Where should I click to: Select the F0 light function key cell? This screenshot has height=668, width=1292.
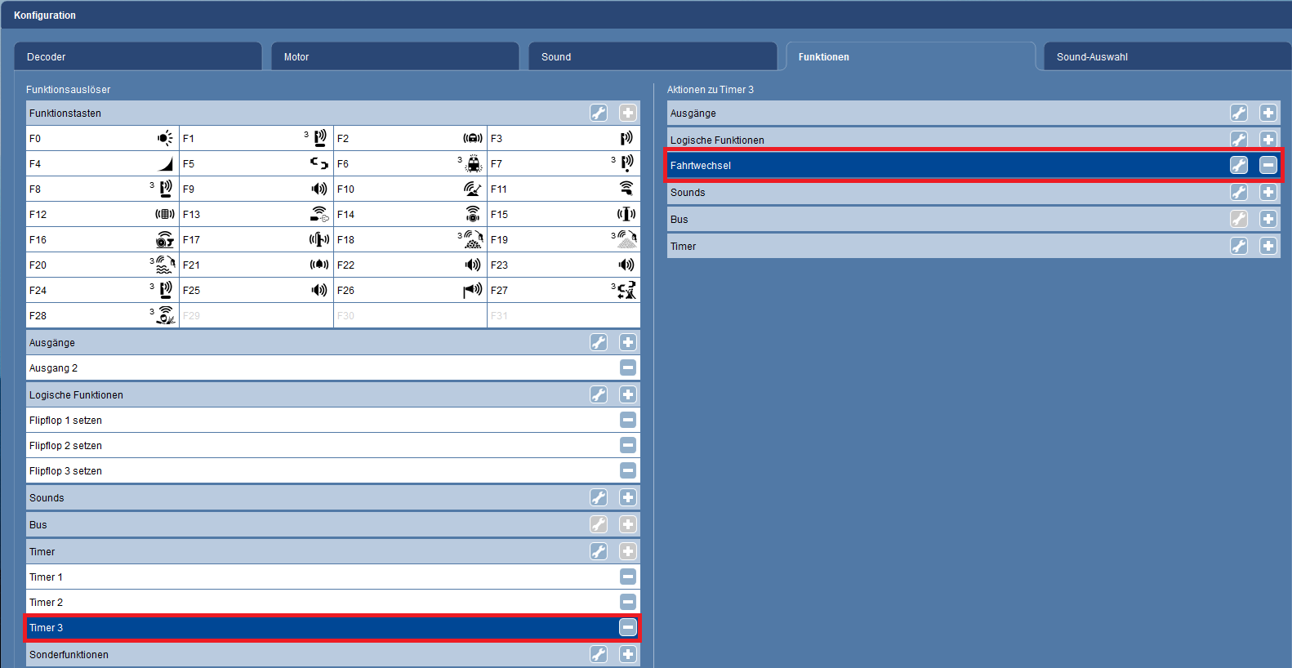[x=102, y=139]
